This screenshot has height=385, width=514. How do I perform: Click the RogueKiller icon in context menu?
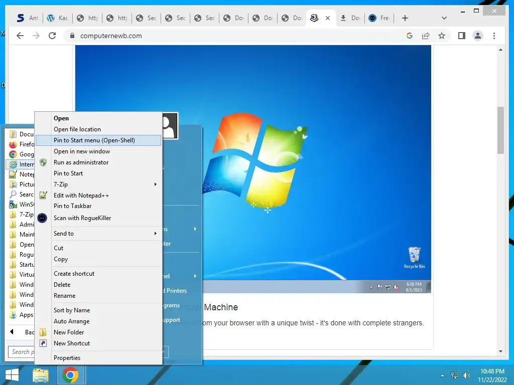click(x=42, y=218)
